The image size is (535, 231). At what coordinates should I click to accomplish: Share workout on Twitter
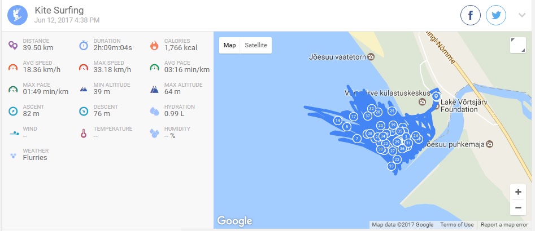[x=496, y=15]
